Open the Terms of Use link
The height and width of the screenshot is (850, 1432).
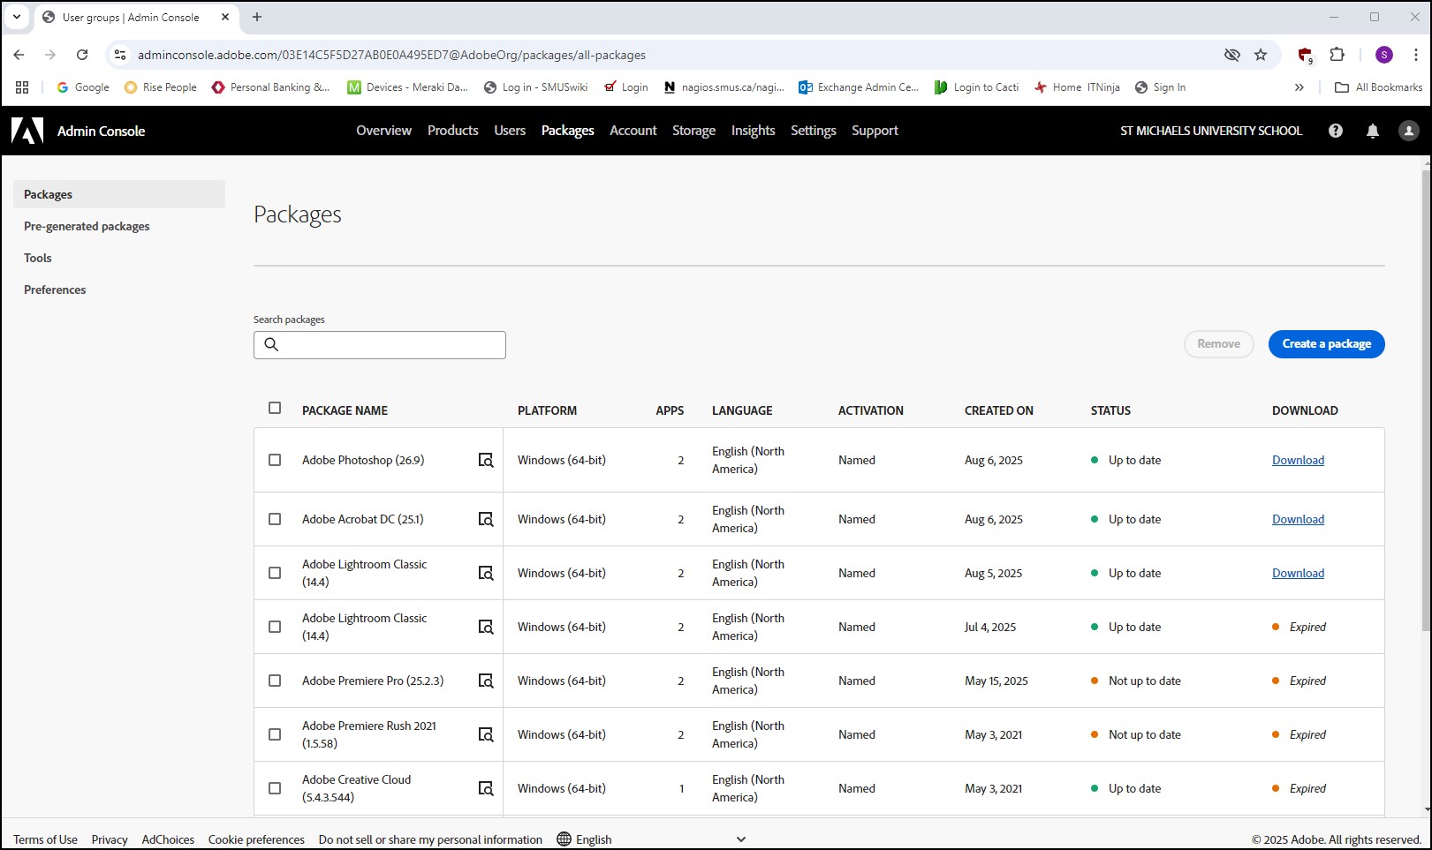click(x=45, y=839)
